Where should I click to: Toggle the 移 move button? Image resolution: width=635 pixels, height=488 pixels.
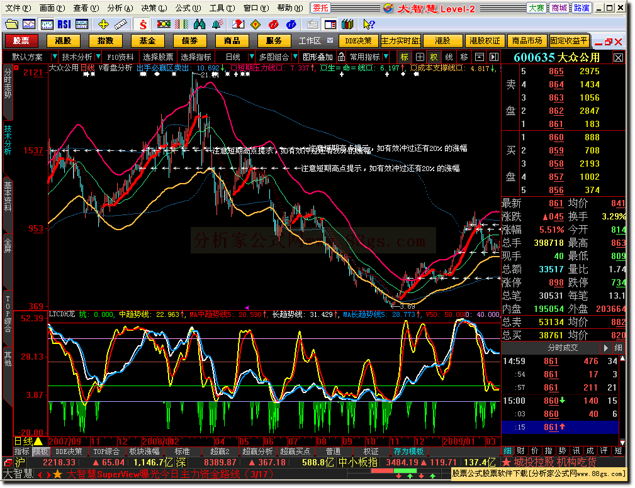[x=464, y=57]
